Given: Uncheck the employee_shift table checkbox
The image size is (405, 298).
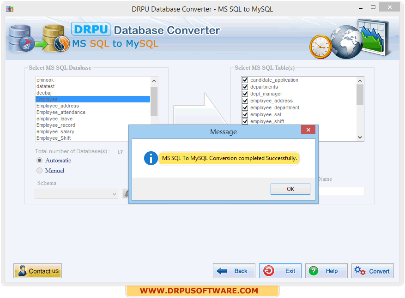Looking at the screenshot, I should click(245, 121).
